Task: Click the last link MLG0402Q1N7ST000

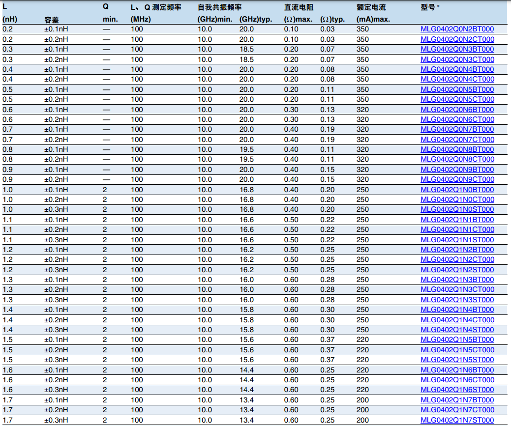Action: pyautogui.click(x=457, y=420)
